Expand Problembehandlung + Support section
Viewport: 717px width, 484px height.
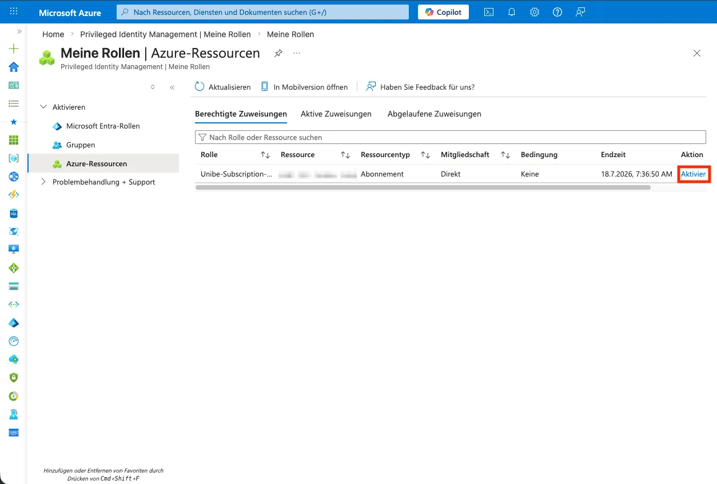tap(43, 182)
